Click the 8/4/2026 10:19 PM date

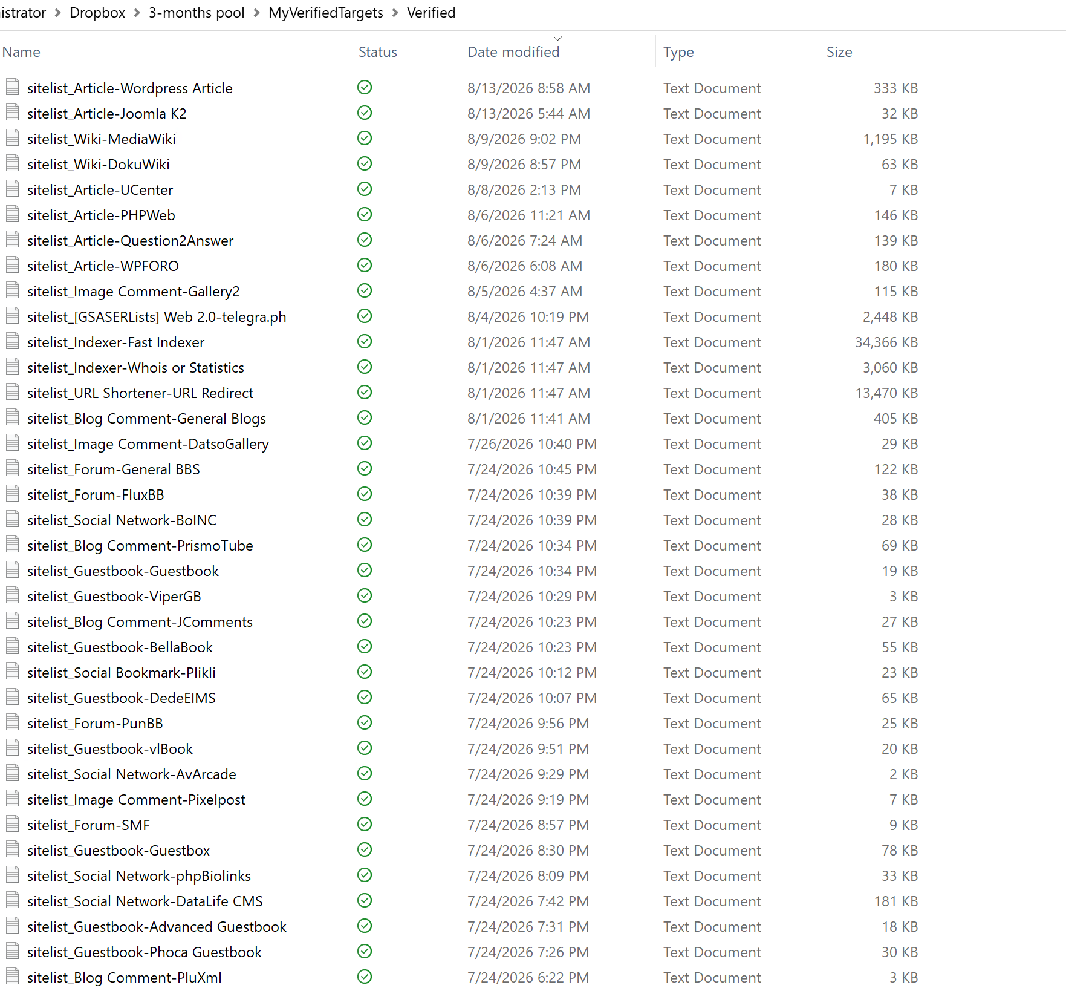point(528,316)
